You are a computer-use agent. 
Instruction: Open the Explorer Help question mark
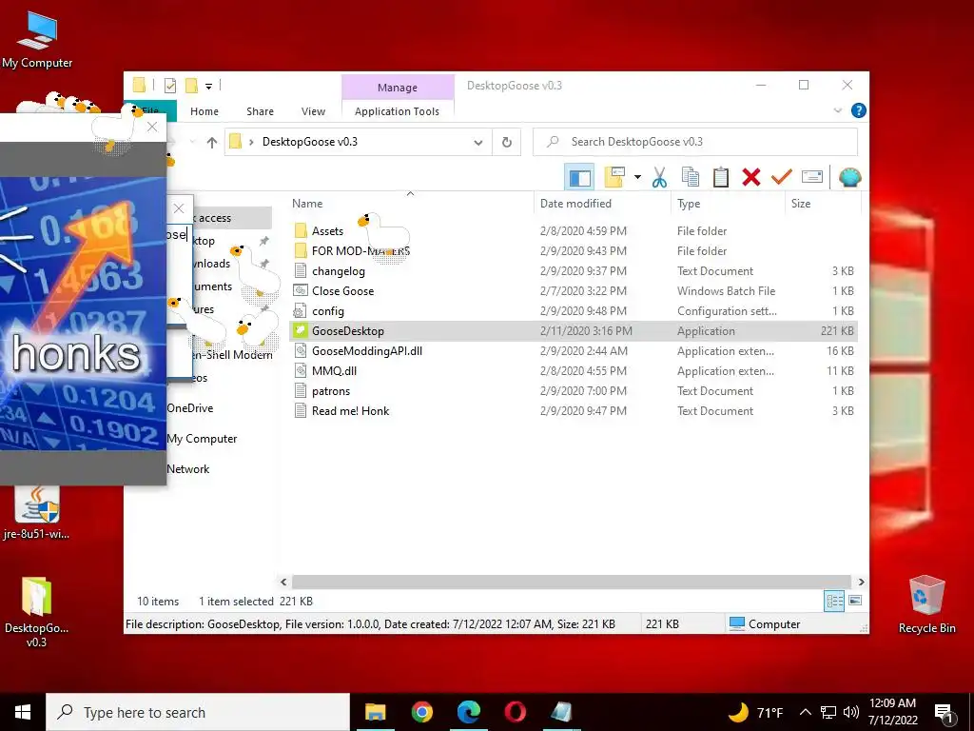click(859, 110)
